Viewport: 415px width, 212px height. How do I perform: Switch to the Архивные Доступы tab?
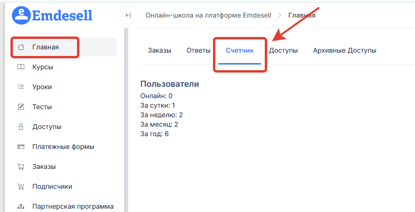(345, 50)
